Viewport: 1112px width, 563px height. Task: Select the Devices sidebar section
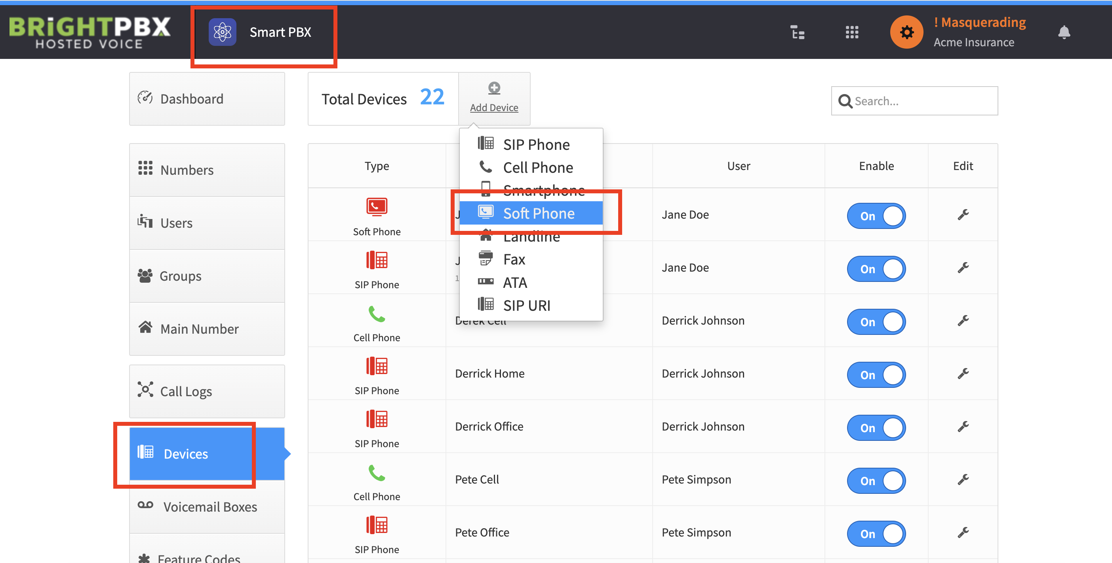click(207, 453)
